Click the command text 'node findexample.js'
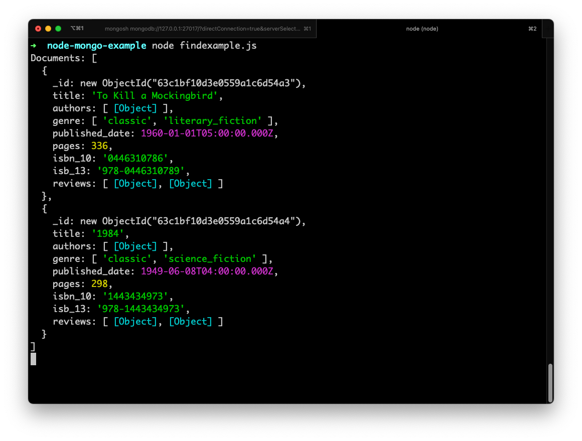 coord(204,46)
